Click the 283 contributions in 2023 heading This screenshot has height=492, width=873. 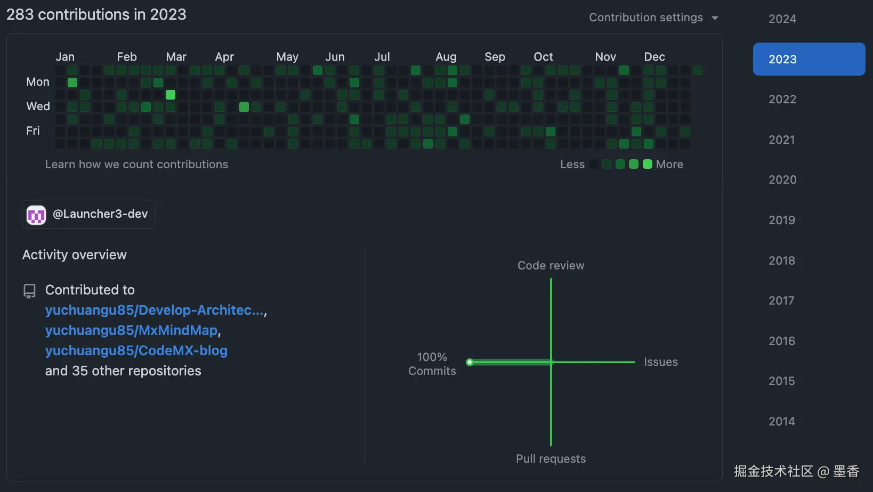click(x=96, y=14)
